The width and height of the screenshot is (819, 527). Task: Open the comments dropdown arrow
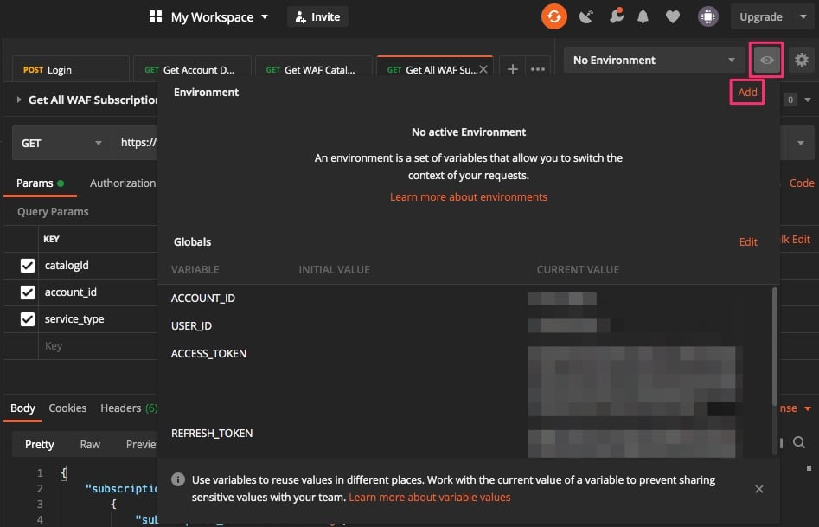coord(808,100)
